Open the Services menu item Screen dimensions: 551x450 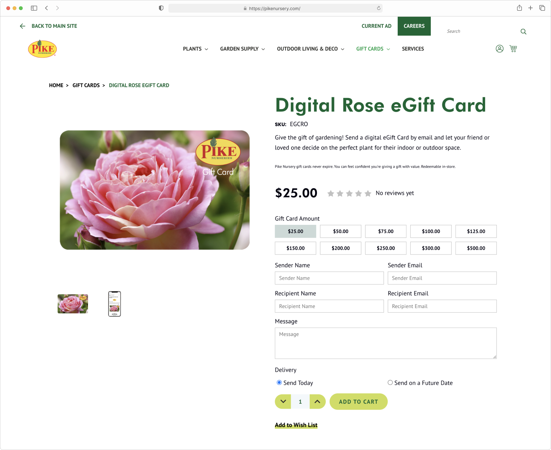[x=413, y=49]
